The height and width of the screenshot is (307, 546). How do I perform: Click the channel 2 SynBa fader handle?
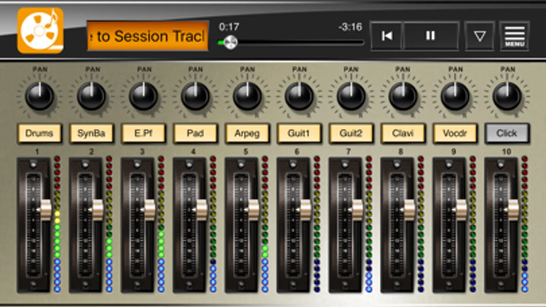coord(98,209)
